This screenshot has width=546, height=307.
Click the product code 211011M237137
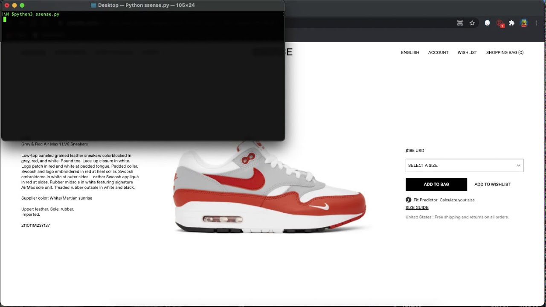(35, 225)
